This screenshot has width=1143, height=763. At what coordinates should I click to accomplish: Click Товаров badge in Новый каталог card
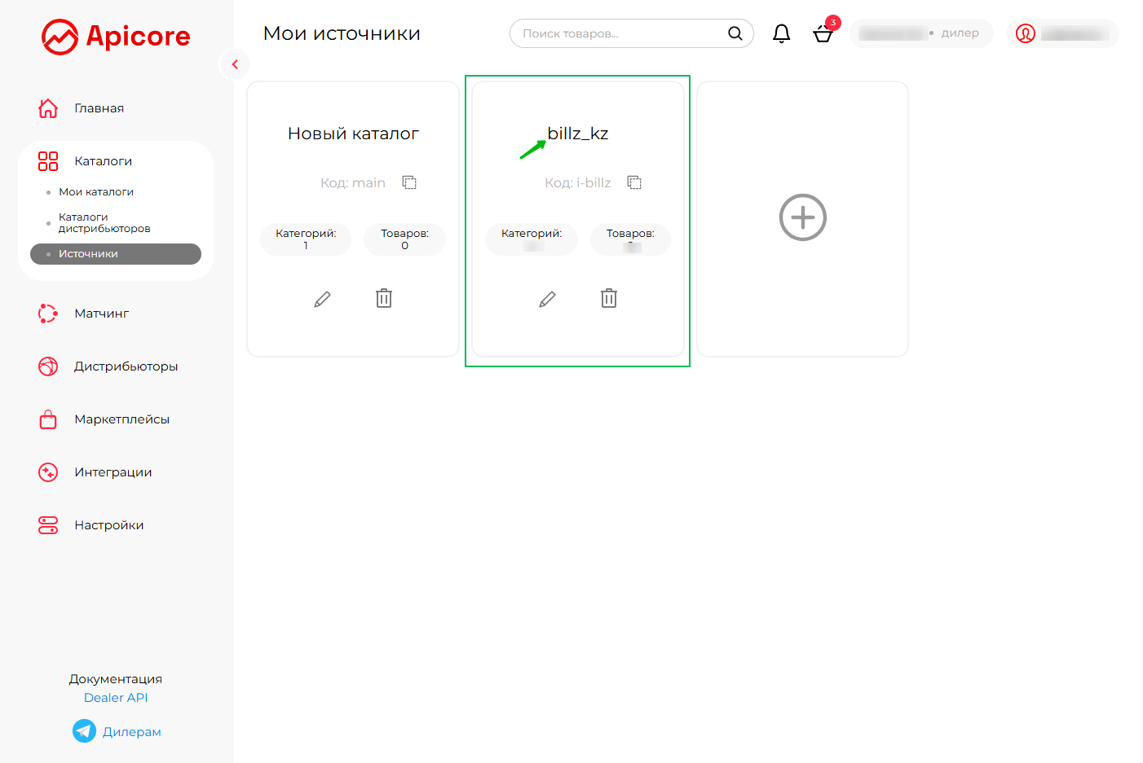[x=405, y=239]
